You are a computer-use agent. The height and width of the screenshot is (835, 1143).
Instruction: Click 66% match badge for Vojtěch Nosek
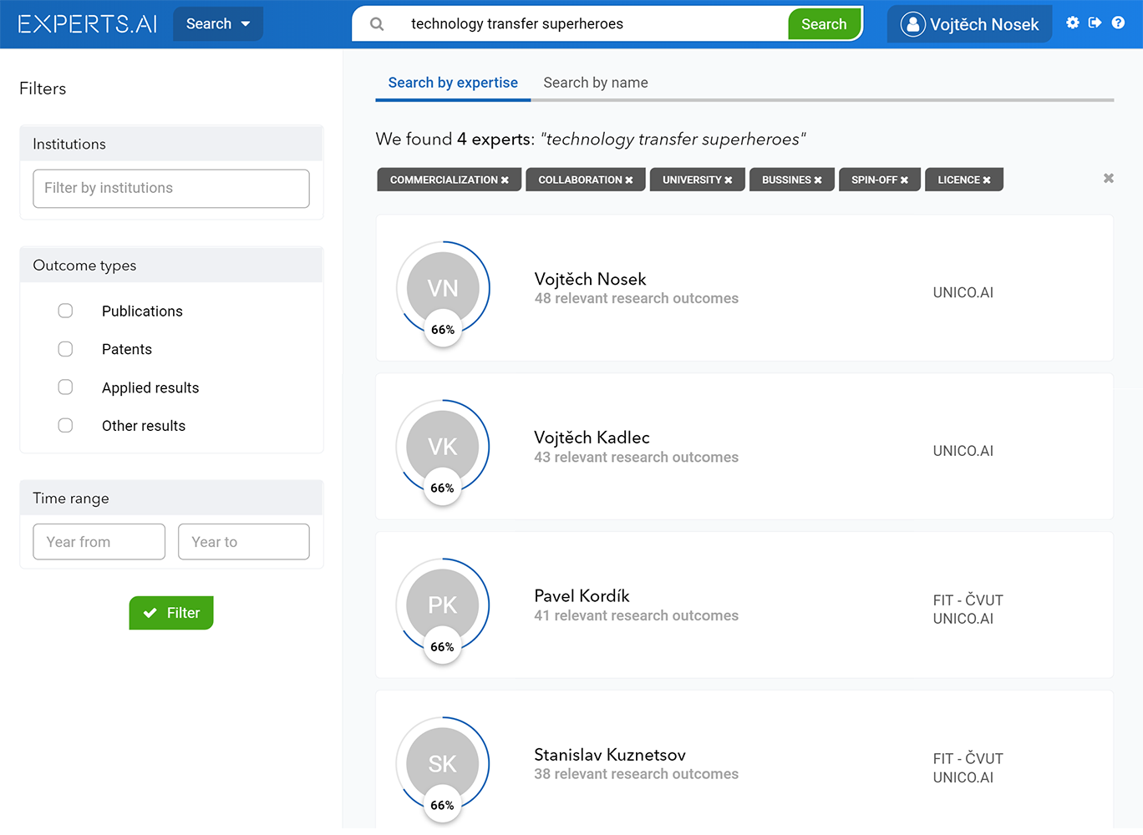click(x=443, y=330)
